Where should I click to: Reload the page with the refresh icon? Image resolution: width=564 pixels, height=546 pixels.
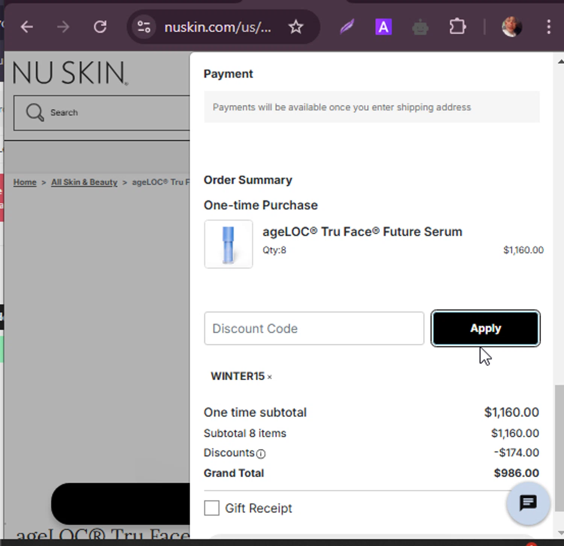click(100, 27)
